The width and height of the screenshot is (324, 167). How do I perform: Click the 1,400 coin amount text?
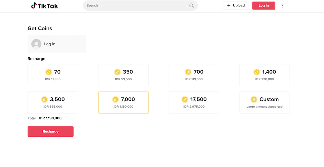coord(269,72)
